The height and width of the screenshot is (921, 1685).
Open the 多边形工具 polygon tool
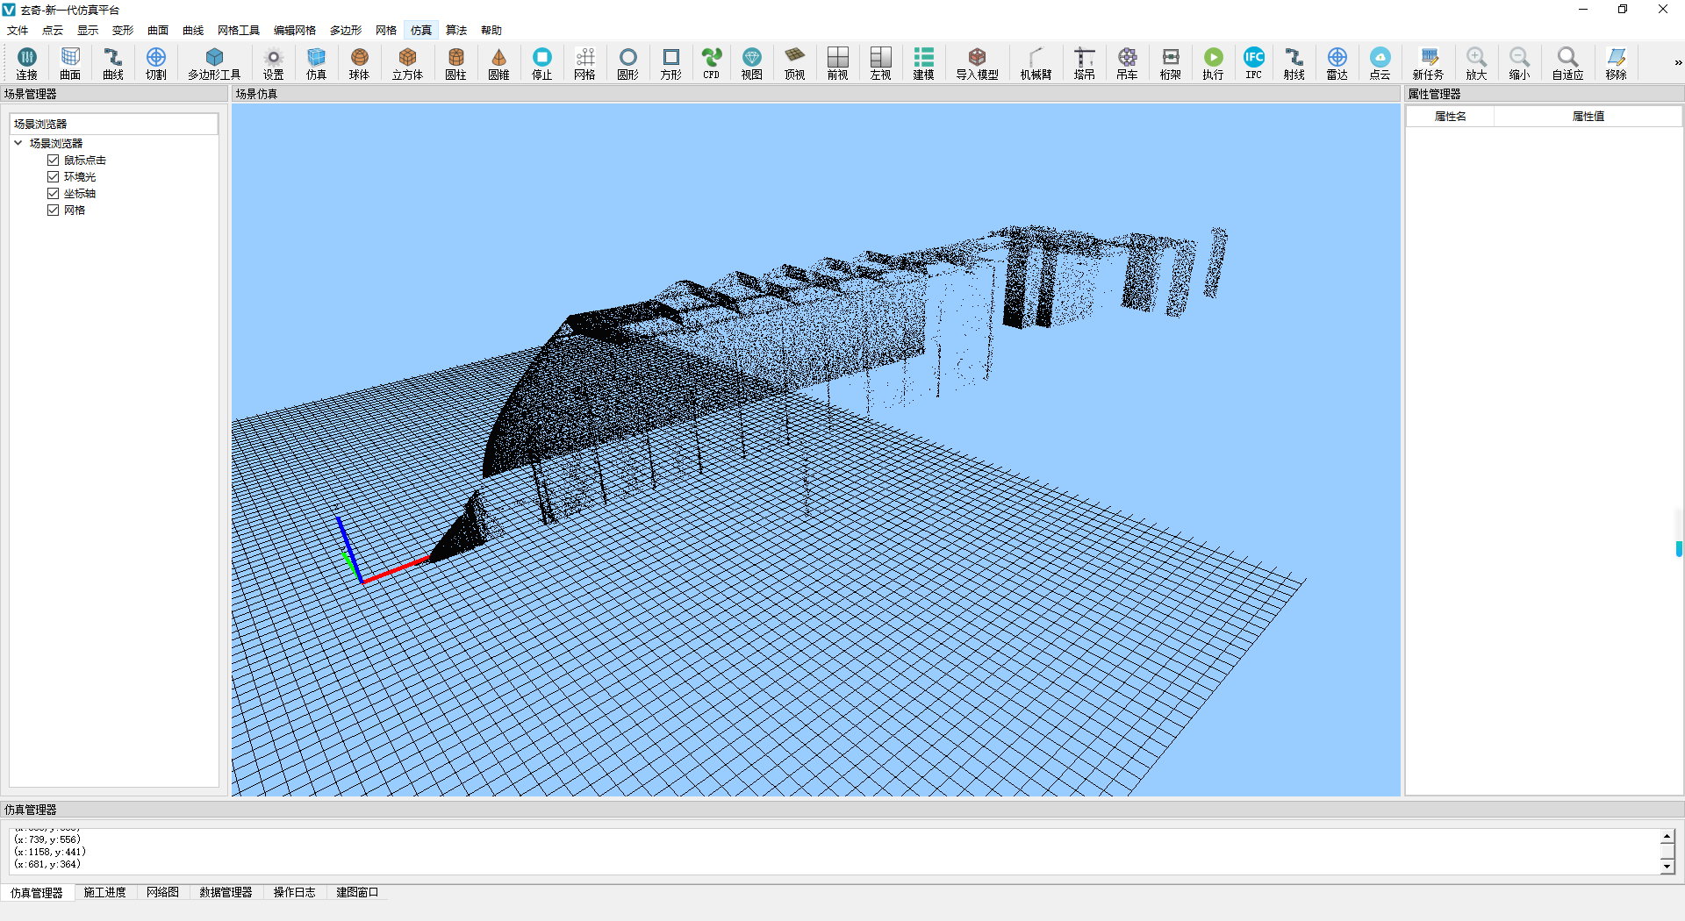(x=214, y=63)
